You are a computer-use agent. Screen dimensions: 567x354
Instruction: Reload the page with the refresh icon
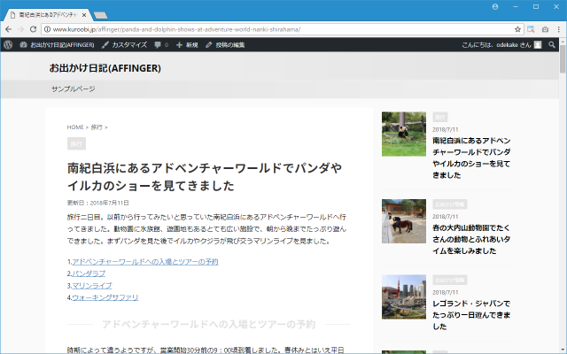33,29
